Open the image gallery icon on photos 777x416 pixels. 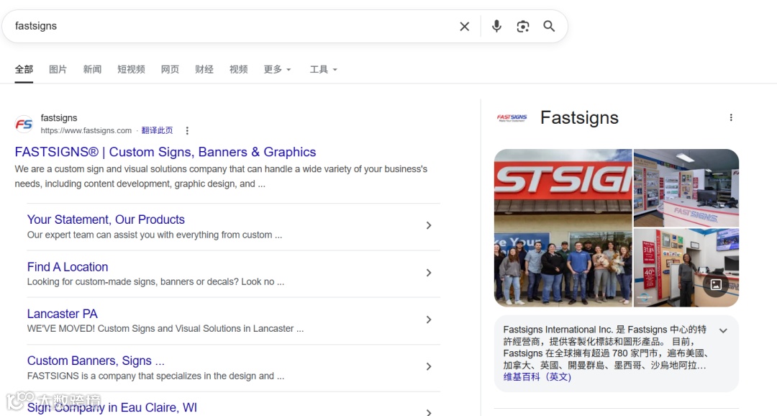pyautogui.click(x=716, y=284)
